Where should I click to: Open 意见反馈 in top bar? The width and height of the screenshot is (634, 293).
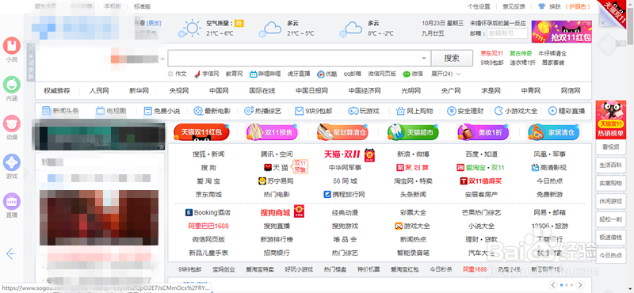pyautogui.click(x=514, y=6)
